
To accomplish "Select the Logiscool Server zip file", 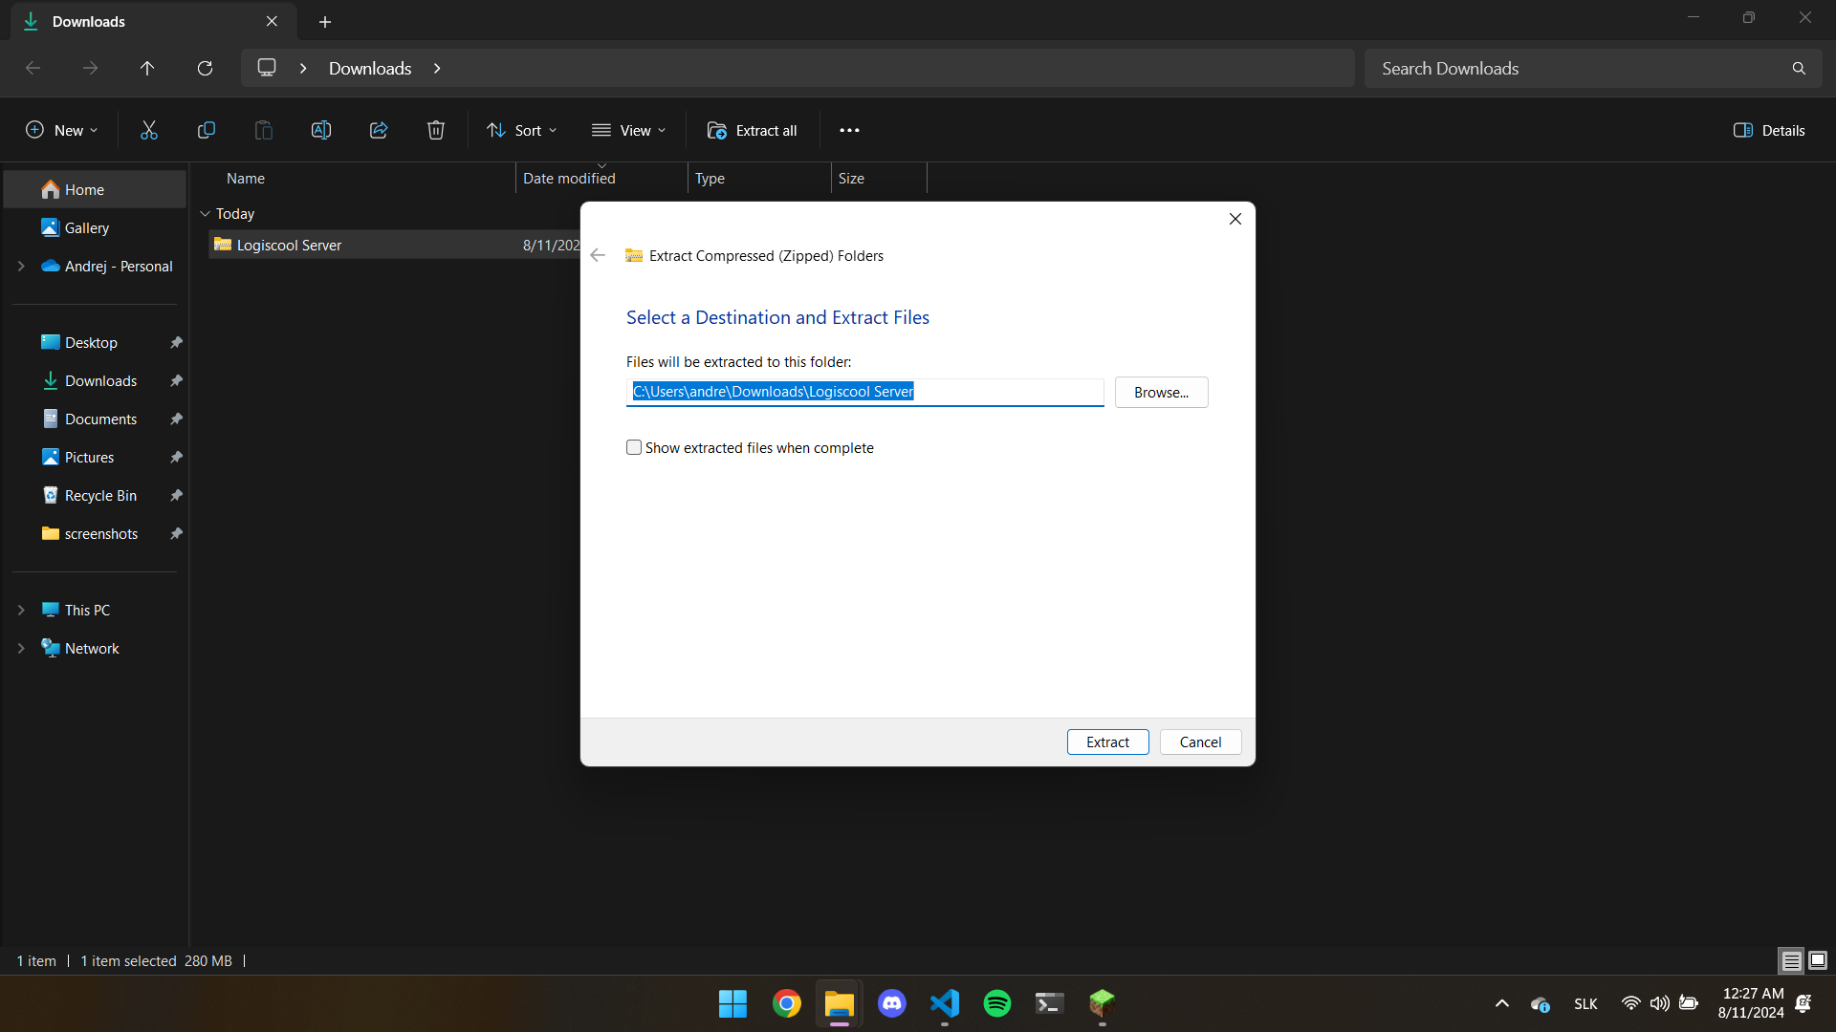I will click(x=394, y=246).
